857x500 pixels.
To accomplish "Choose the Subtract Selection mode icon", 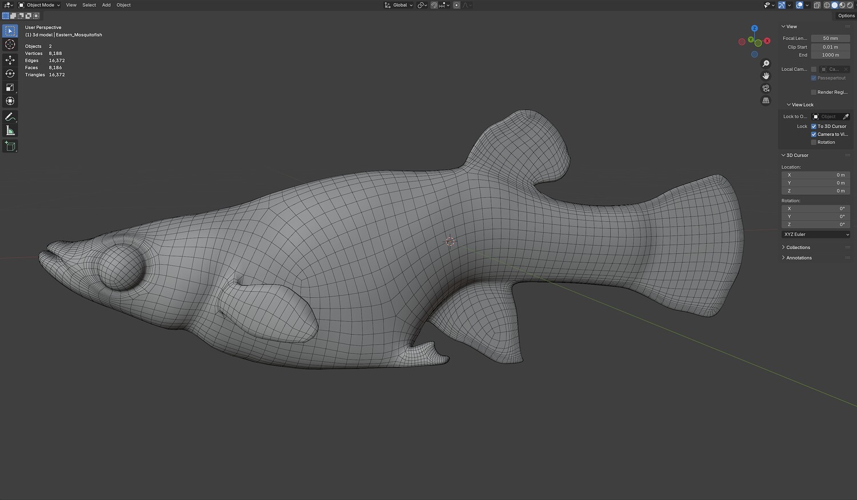I will point(21,16).
